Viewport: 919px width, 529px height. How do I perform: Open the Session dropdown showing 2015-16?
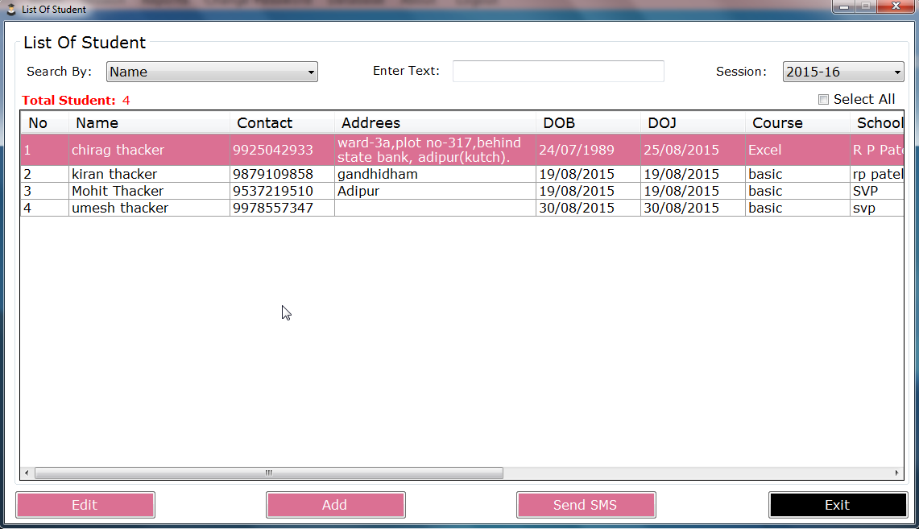(x=843, y=72)
